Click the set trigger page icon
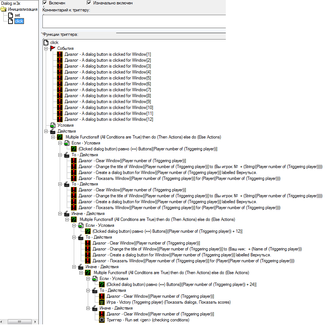Viewport: 335px width, 331px height. pyautogui.click(x=10, y=15)
